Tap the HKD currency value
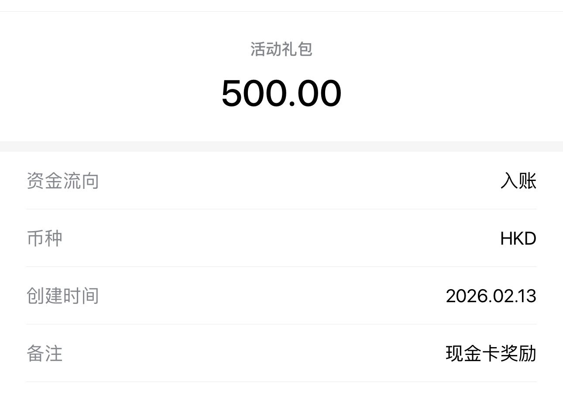 (x=518, y=239)
